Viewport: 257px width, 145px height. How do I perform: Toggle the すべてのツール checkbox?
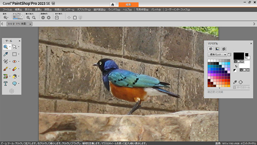(235, 87)
